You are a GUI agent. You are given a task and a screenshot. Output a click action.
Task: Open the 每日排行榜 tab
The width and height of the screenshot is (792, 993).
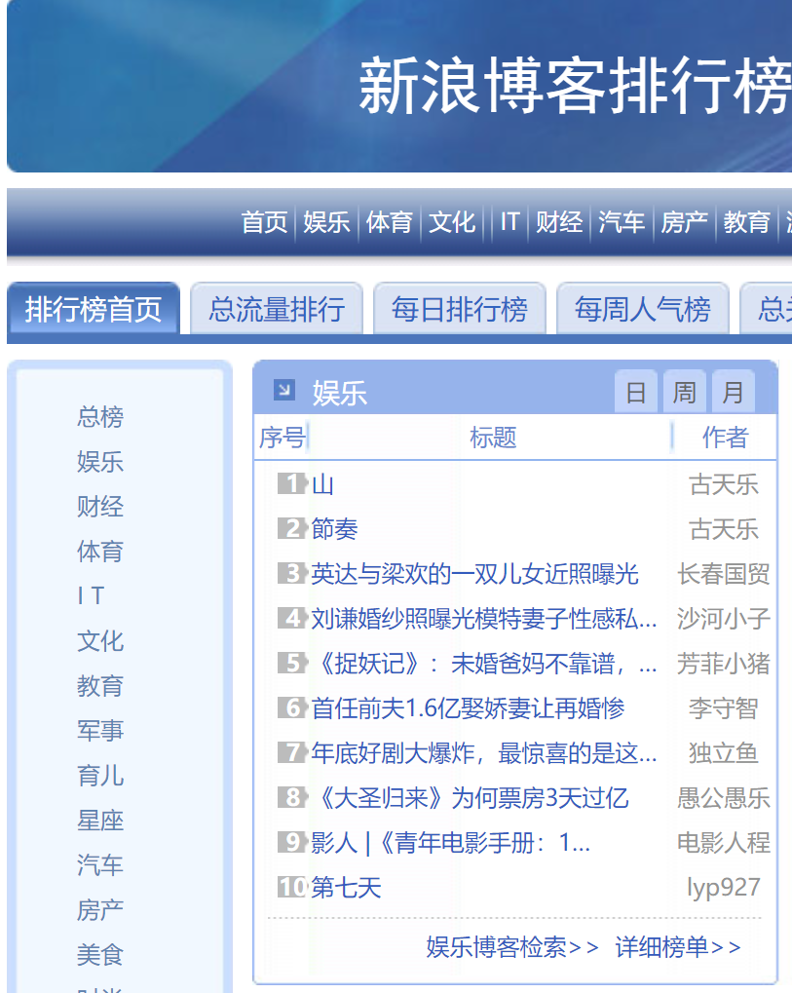coord(460,308)
